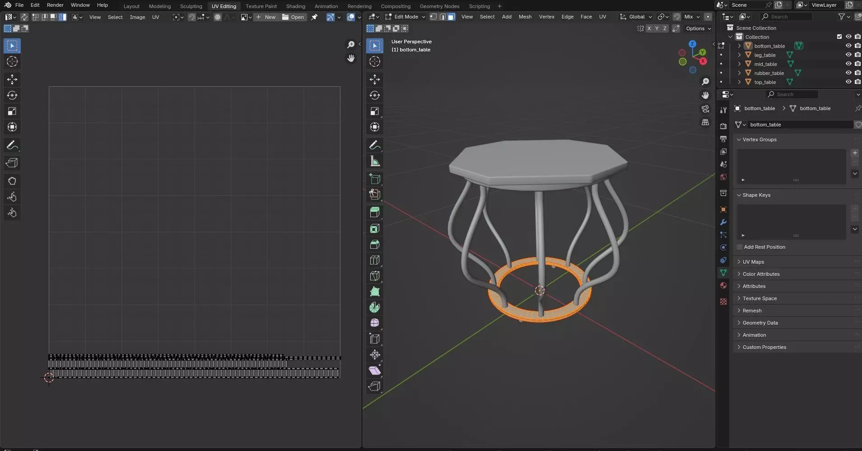862x451 pixels.
Task: Open the Material properties tab
Action: coord(723,285)
